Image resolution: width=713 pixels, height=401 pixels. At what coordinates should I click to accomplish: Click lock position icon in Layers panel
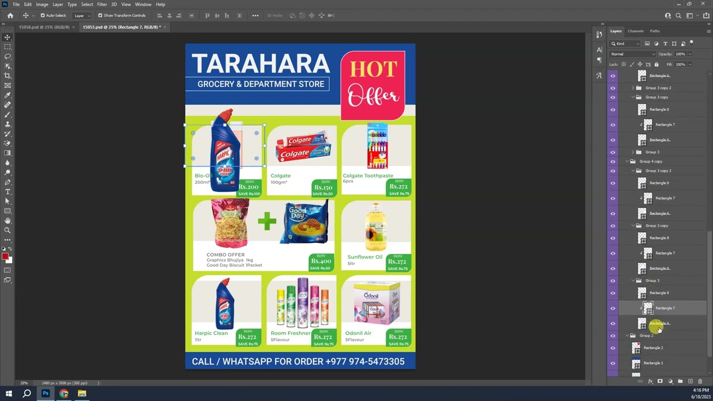639,65
